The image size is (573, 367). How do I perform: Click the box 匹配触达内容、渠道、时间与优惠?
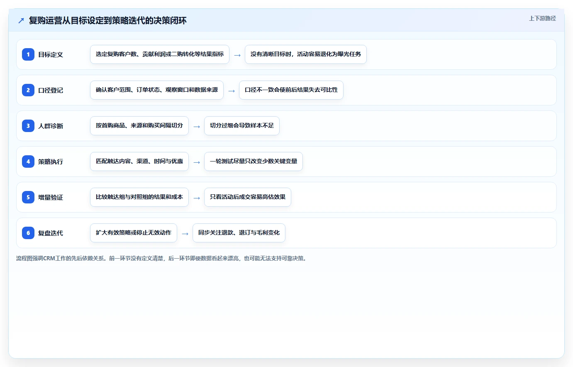(x=139, y=161)
